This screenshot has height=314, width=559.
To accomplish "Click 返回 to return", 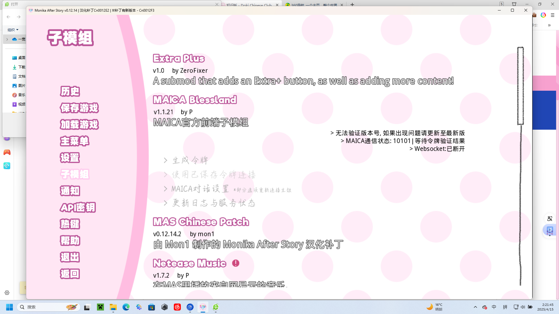I will coord(70,274).
